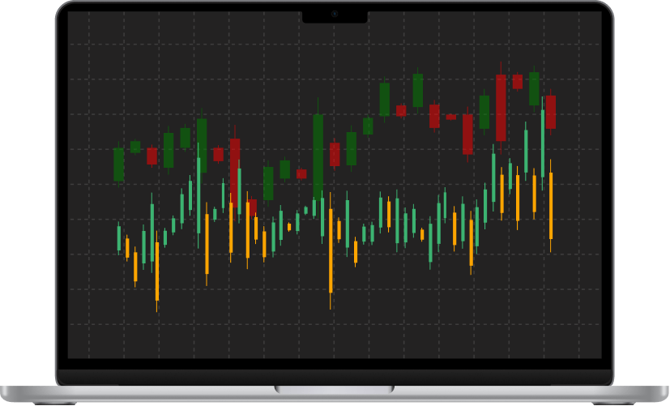
Task: Select the flat tiny dark red candle
Action: coord(451,117)
